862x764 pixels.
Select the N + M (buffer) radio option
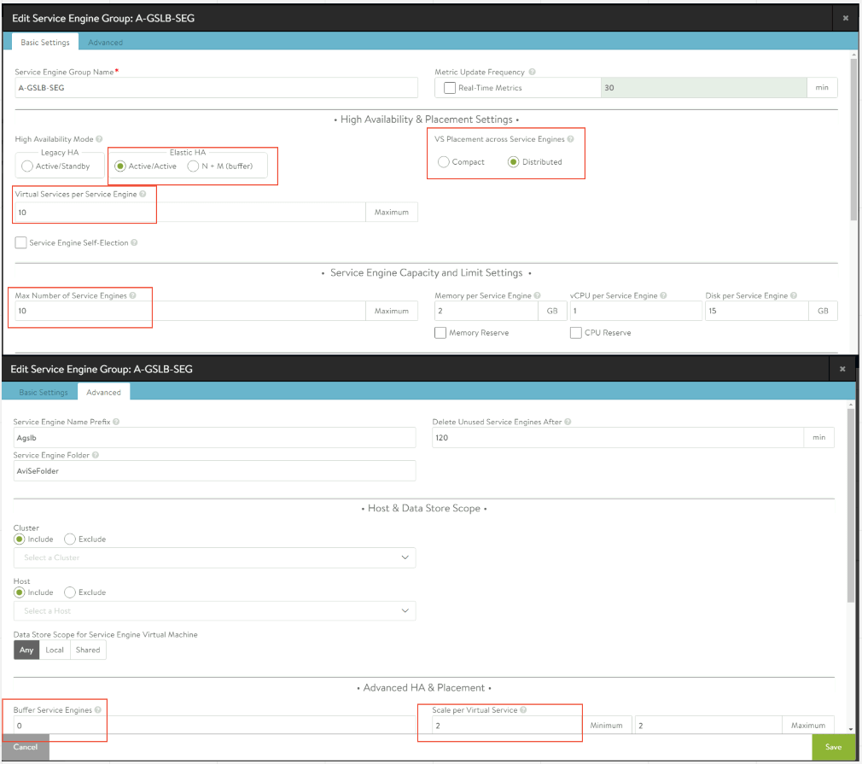click(194, 166)
